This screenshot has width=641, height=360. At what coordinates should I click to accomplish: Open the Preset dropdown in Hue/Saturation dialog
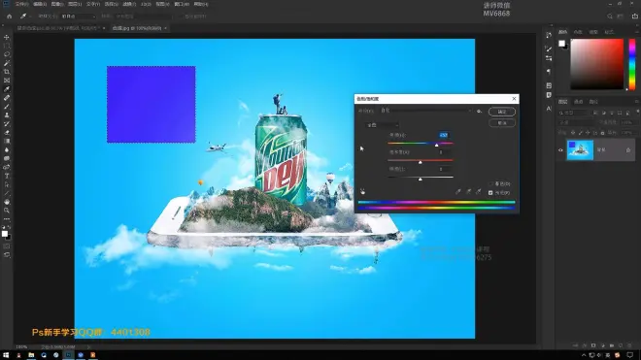[426, 111]
